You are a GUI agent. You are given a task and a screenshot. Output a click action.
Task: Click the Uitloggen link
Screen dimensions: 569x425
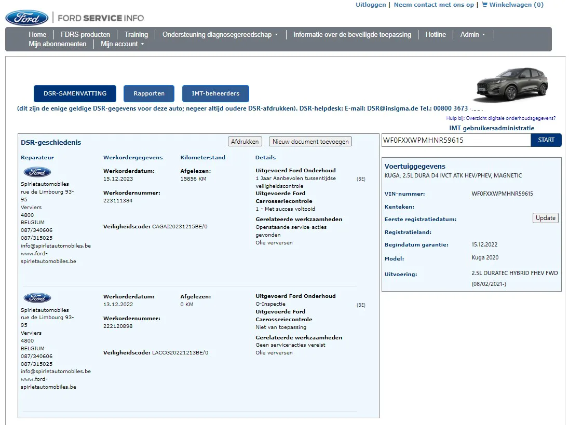click(x=371, y=5)
